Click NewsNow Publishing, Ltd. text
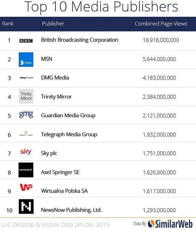 pyautogui.click(x=71, y=210)
